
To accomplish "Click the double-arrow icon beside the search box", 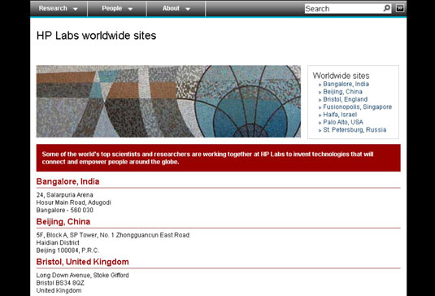I will click(400, 8).
